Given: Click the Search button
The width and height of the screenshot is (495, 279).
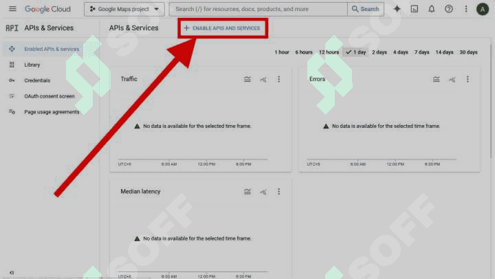Looking at the screenshot, I should point(366,9).
